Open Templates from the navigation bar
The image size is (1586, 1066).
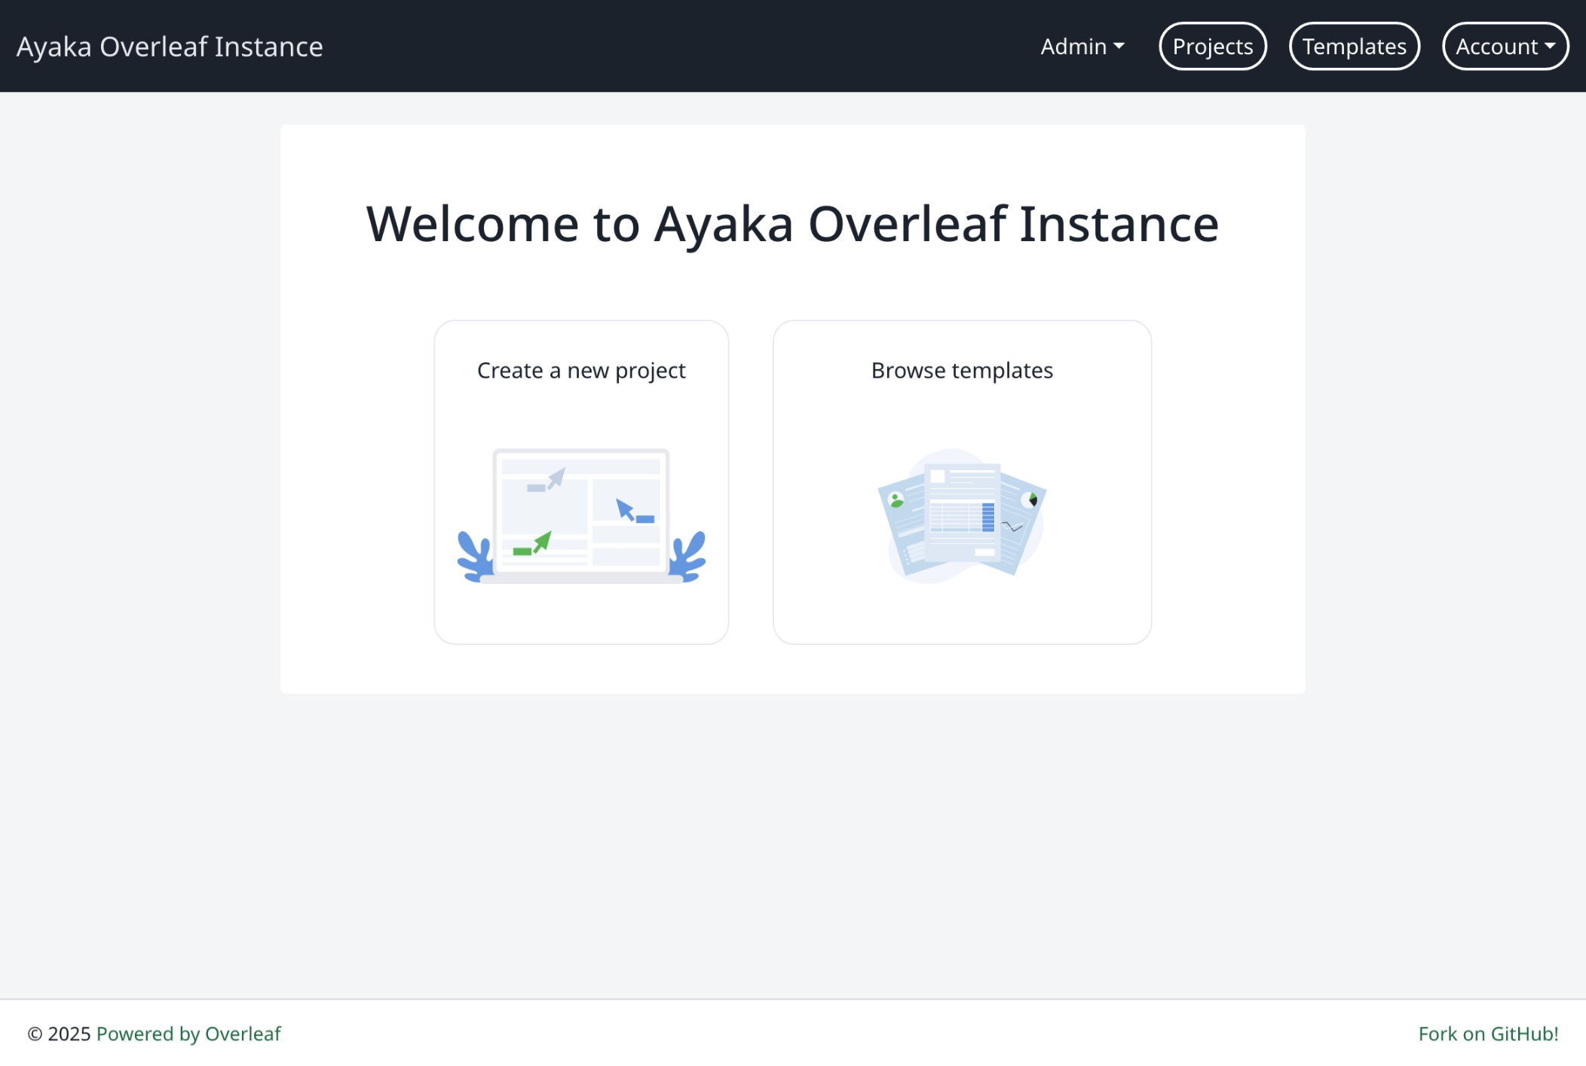point(1354,47)
